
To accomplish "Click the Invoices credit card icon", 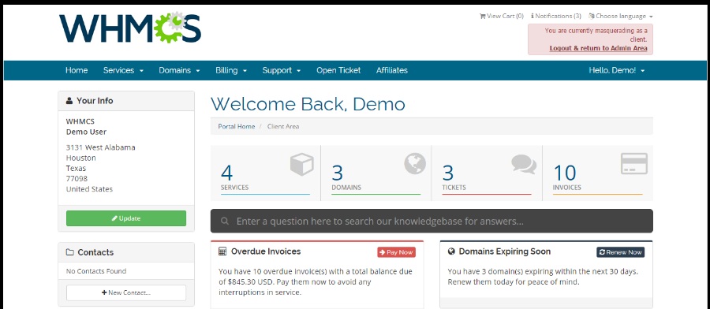I will [x=634, y=164].
